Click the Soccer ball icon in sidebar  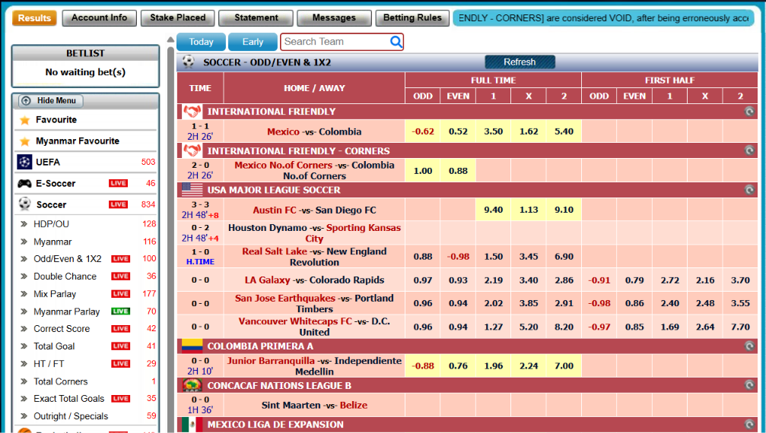point(24,204)
